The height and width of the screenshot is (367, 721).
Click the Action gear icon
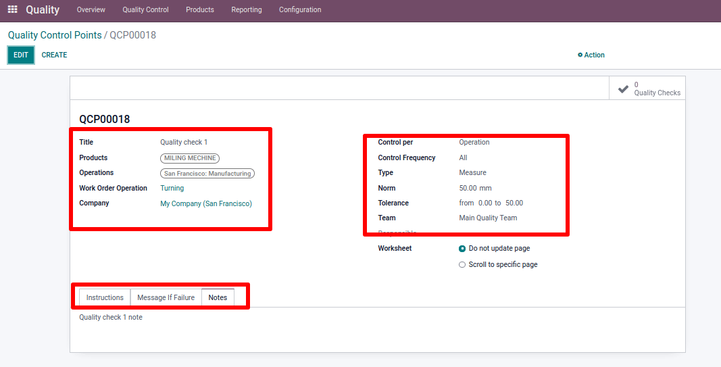[x=580, y=55]
